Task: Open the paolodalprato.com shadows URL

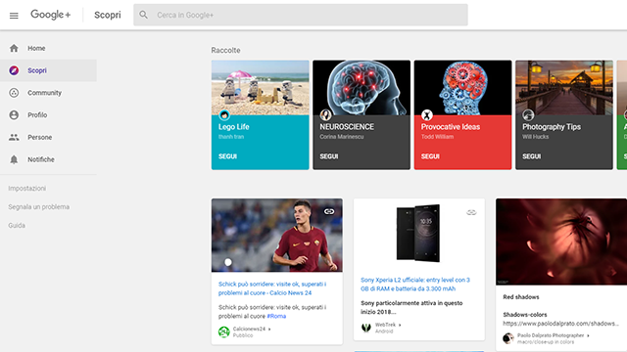Action: [x=560, y=324]
